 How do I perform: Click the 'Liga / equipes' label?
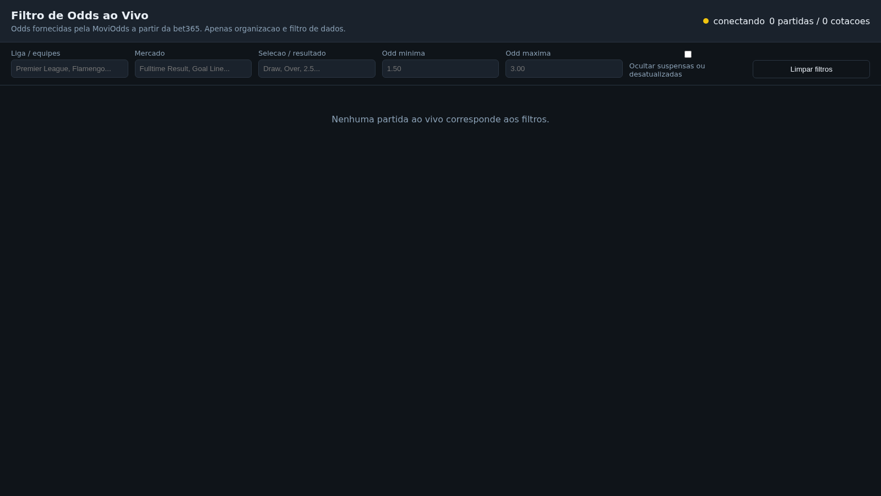(36, 53)
